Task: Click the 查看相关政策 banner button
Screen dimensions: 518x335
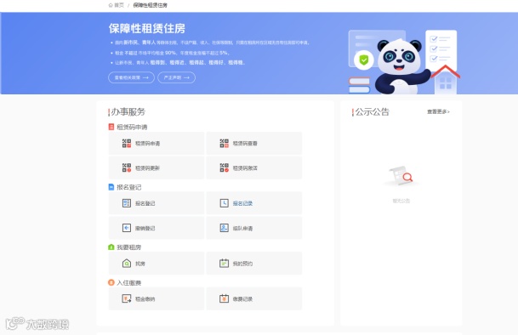Action: (131, 77)
